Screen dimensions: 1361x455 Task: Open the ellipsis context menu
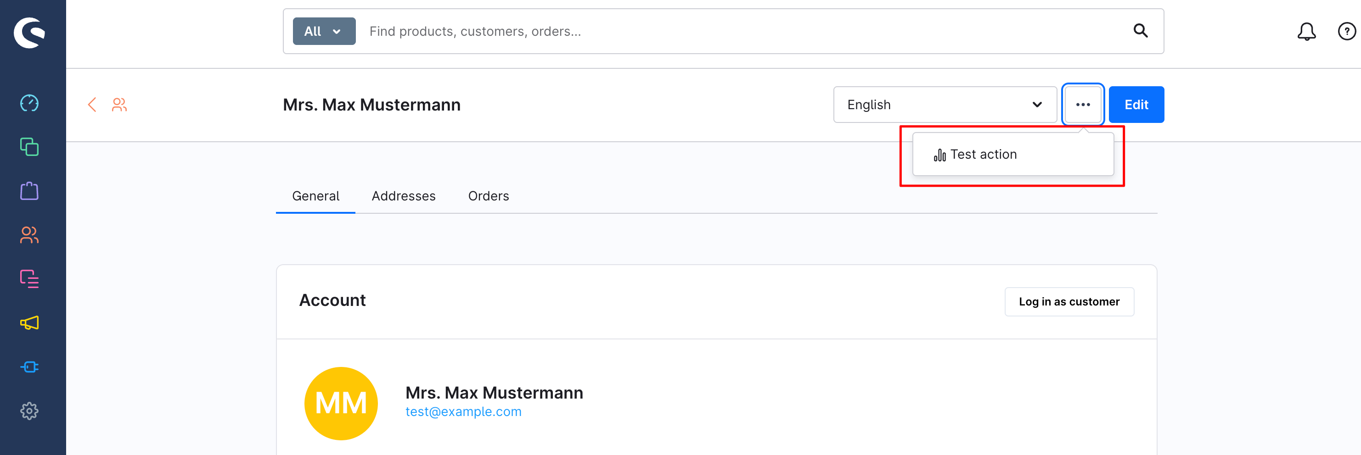tap(1083, 105)
